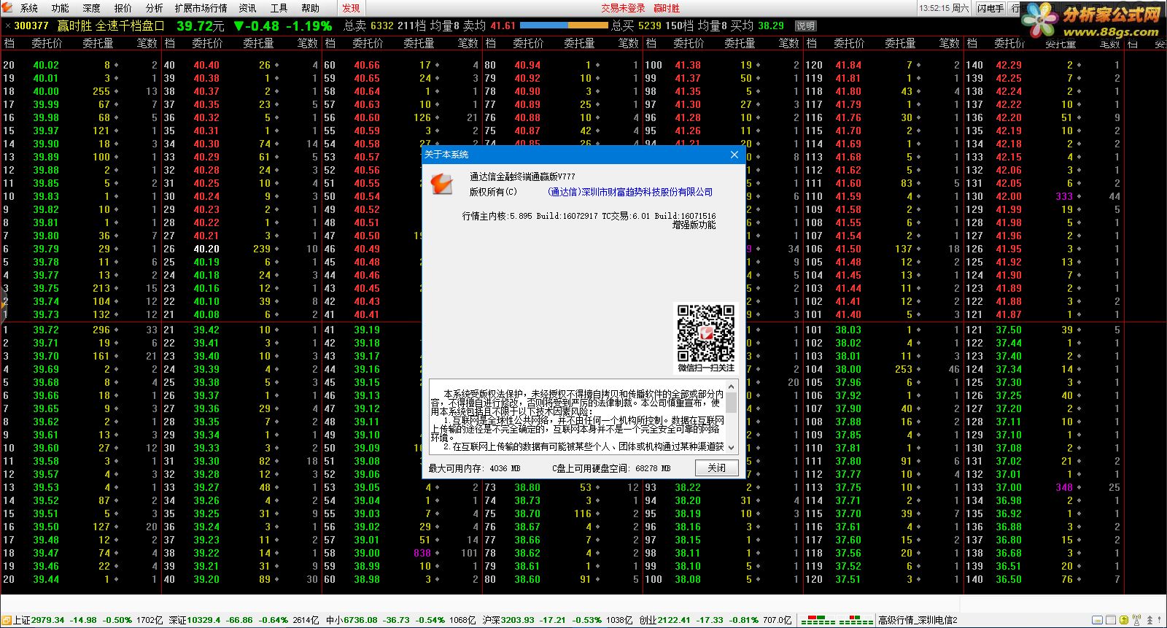Switch to the 发现 tab

click(x=352, y=8)
